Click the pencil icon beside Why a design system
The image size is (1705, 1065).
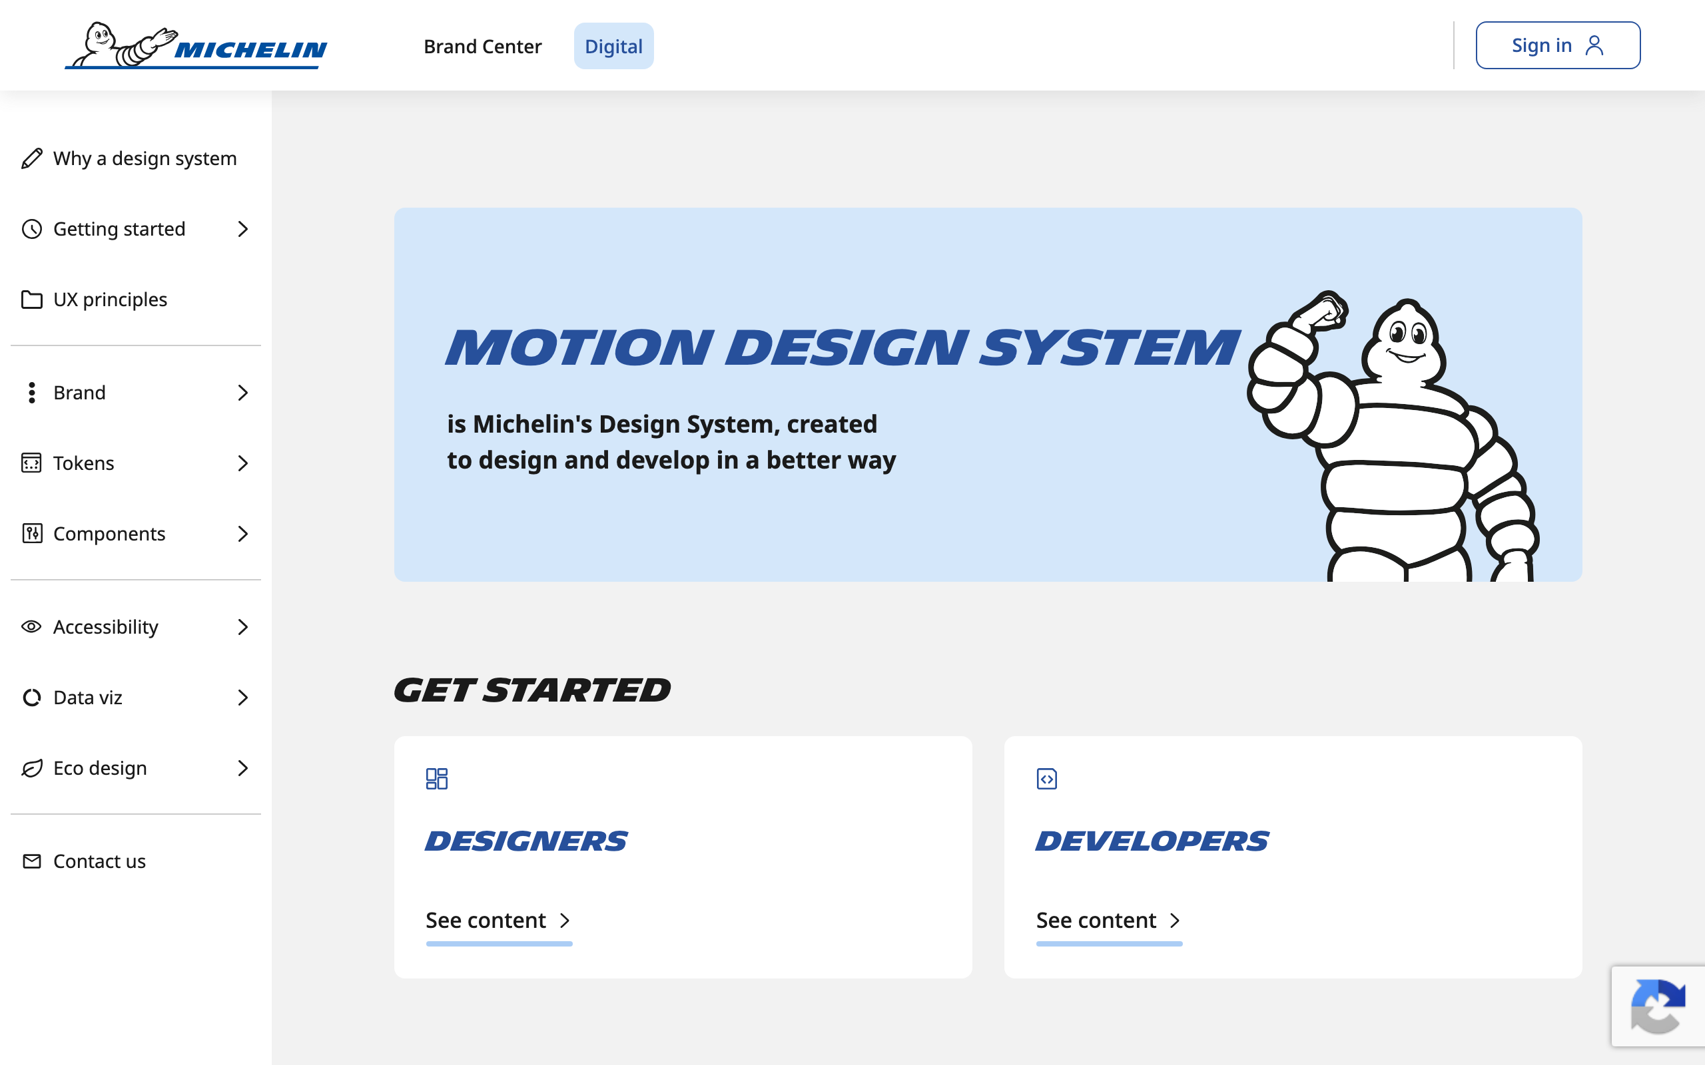(x=32, y=158)
